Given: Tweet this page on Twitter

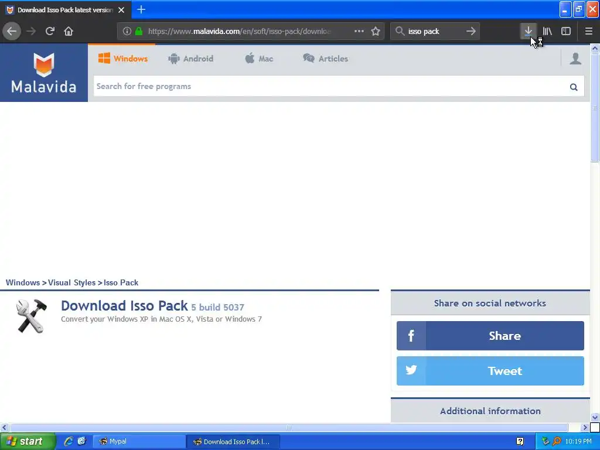Looking at the screenshot, I should coord(490,371).
